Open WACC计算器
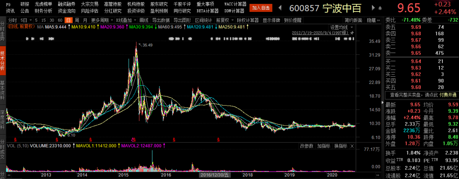Viewport: 459px width, 179px height. [235, 4]
